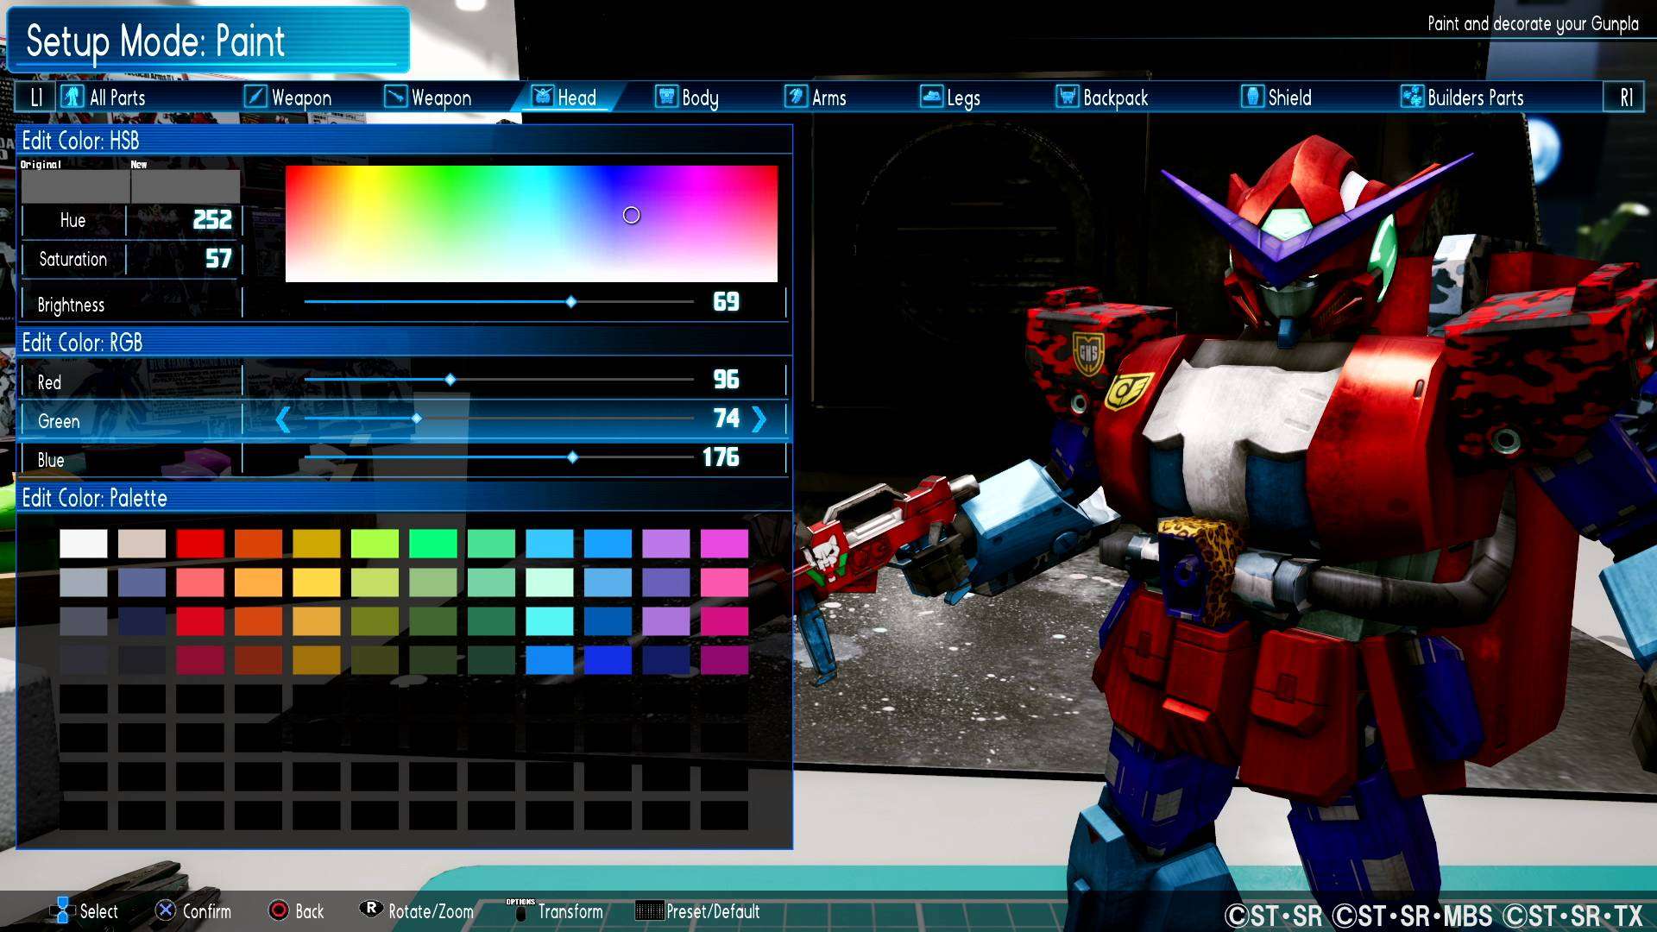Click the Shield part icon
This screenshot has width=1657, height=932.
[1252, 97]
